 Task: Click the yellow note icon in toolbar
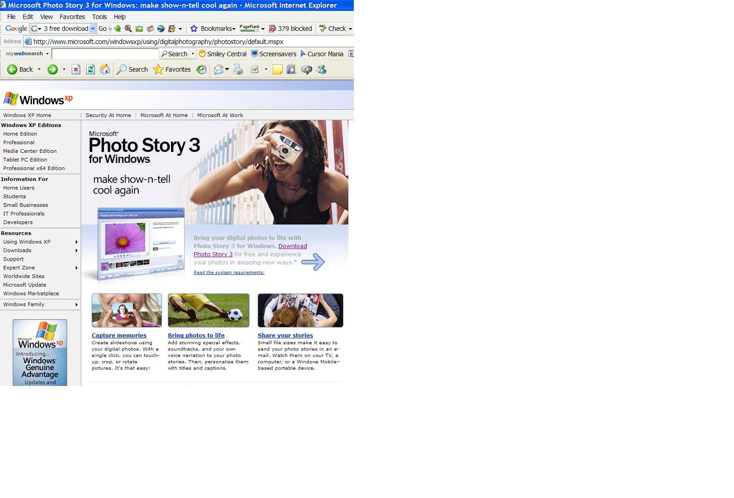pyautogui.click(x=278, y=69)
